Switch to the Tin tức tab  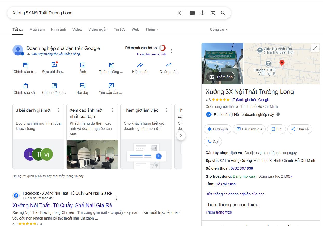(119, 29)
